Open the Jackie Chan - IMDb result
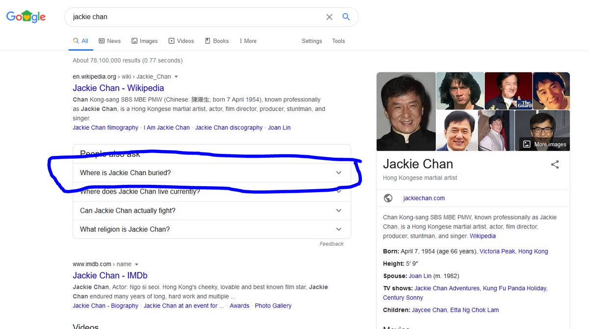 [x=110, y=276]
